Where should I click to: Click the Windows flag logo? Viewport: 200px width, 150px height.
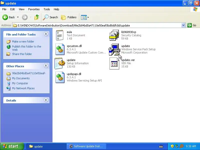(195, 9)
